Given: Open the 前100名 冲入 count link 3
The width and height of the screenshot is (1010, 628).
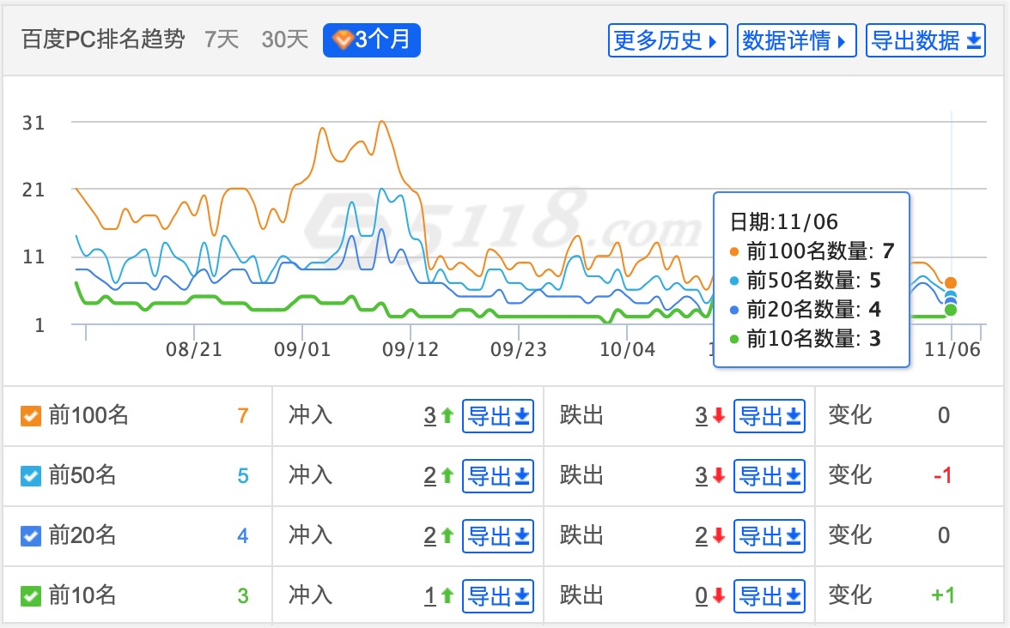Looking at the screenshot, I should point(429,416).
